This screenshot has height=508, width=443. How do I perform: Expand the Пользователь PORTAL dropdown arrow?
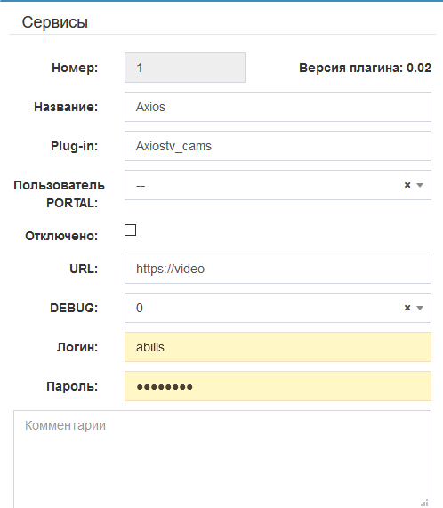pos(420,185)
